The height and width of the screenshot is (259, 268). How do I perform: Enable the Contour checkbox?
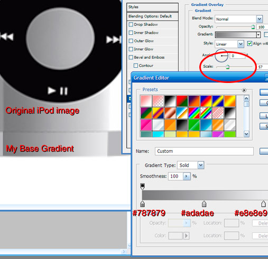pyautogui.click(x=136, y=66)
